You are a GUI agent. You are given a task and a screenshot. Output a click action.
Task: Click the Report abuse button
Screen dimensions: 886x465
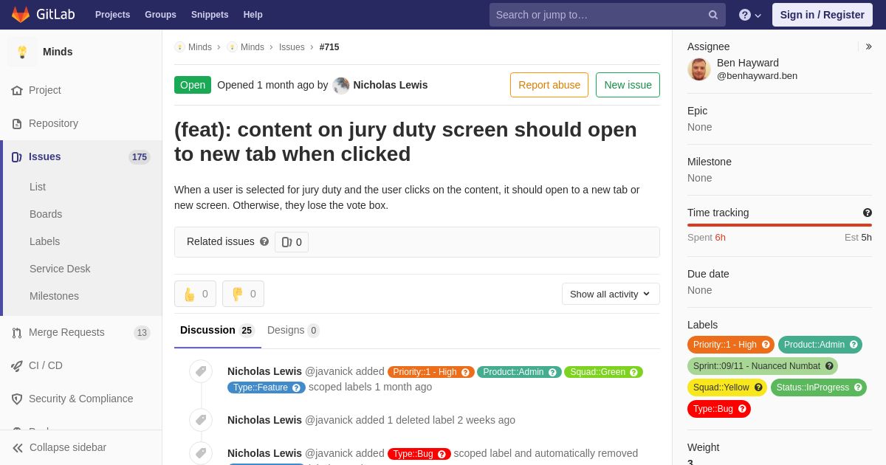pos(549,85)
